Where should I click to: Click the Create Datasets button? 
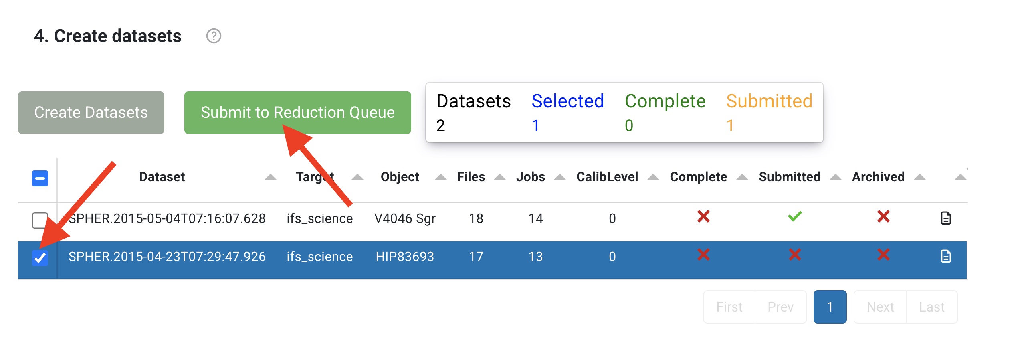(91, 112)
